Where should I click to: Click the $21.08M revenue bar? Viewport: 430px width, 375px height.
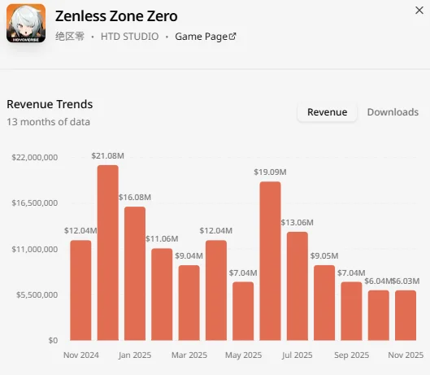(108, 253)
